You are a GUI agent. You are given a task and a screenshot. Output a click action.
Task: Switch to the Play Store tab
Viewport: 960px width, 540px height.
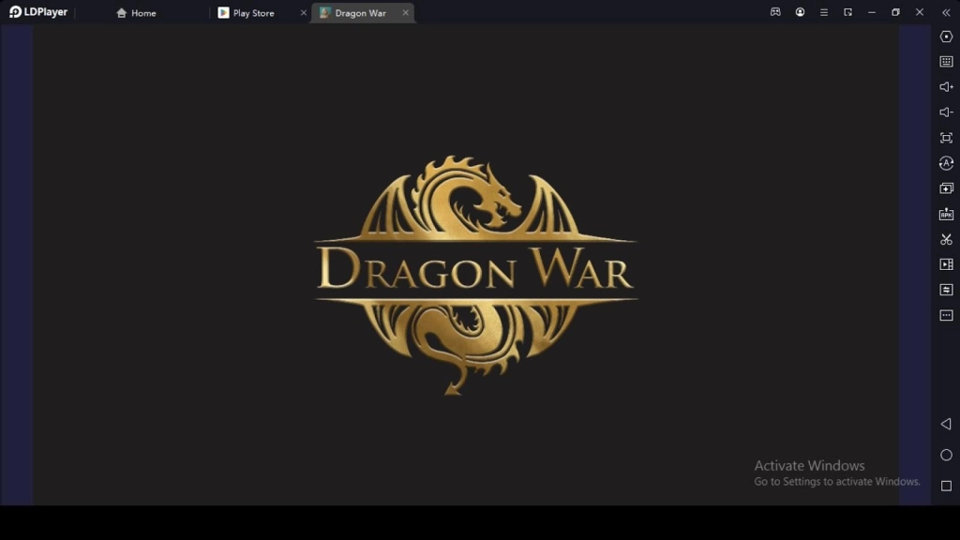tap(253, 12)
